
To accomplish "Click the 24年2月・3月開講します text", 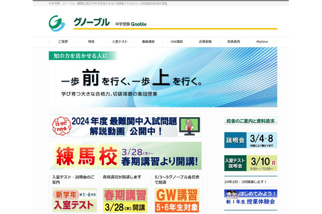I will coord(245,182).
